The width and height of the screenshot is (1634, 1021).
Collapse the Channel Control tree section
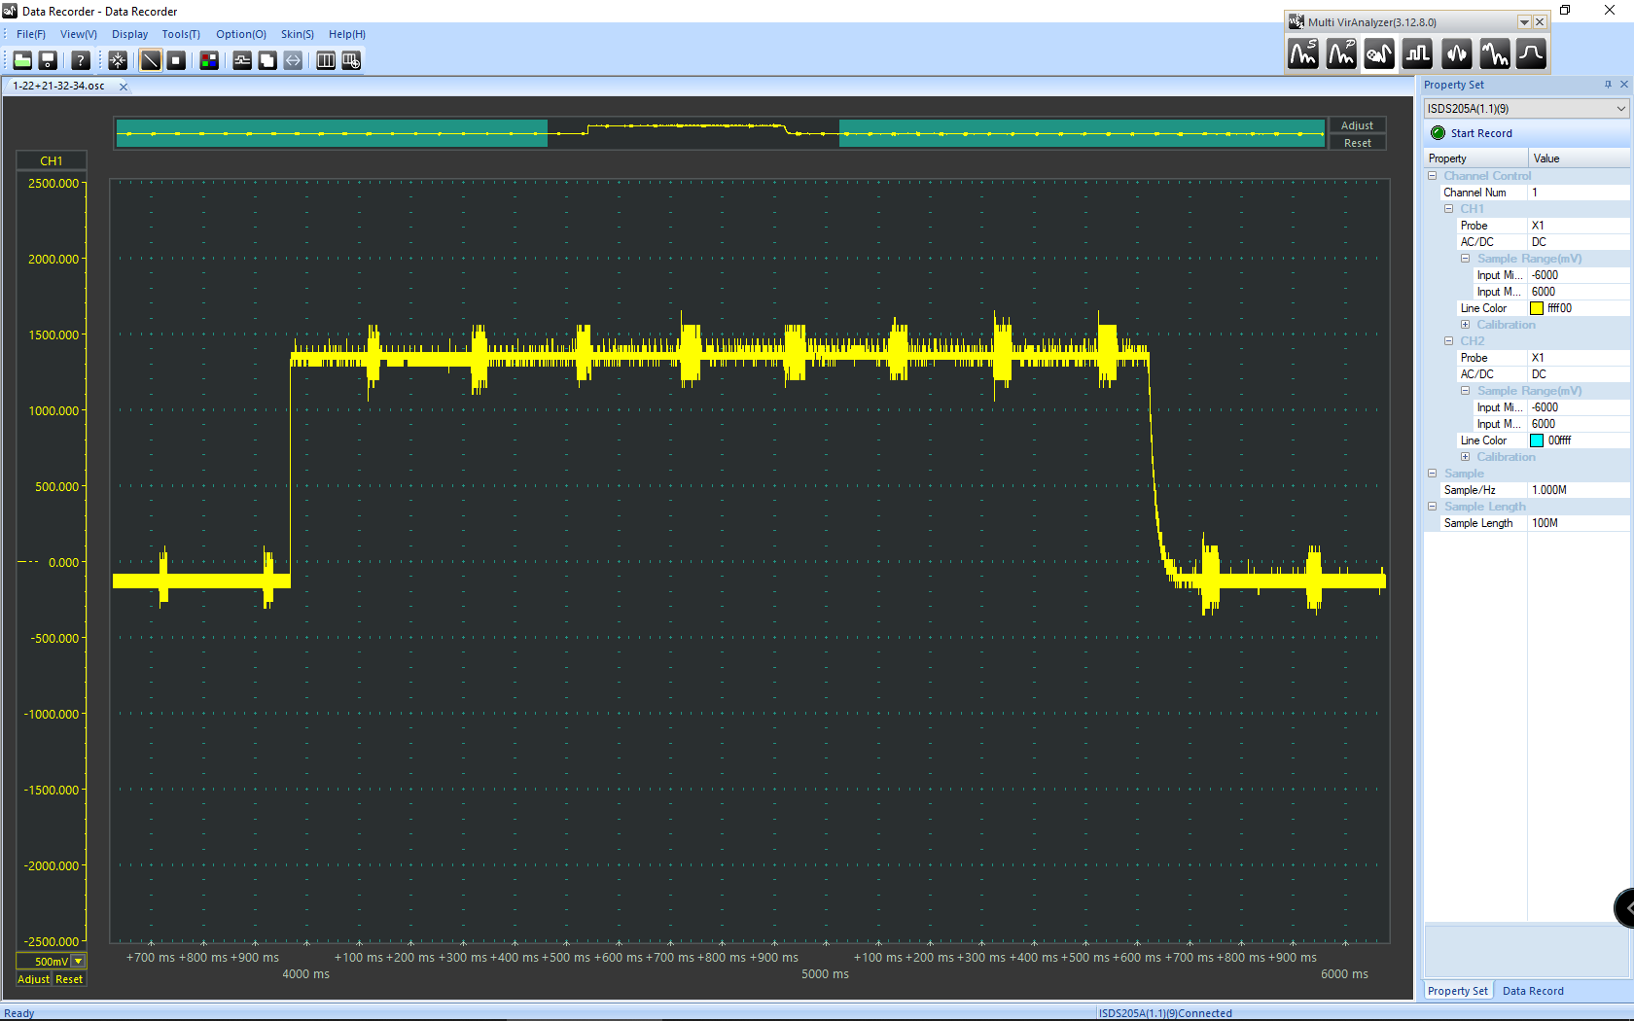coord(1432,176)
